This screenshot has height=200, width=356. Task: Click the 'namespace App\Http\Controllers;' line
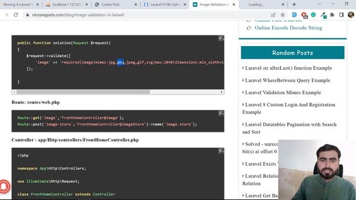[52, 168]
